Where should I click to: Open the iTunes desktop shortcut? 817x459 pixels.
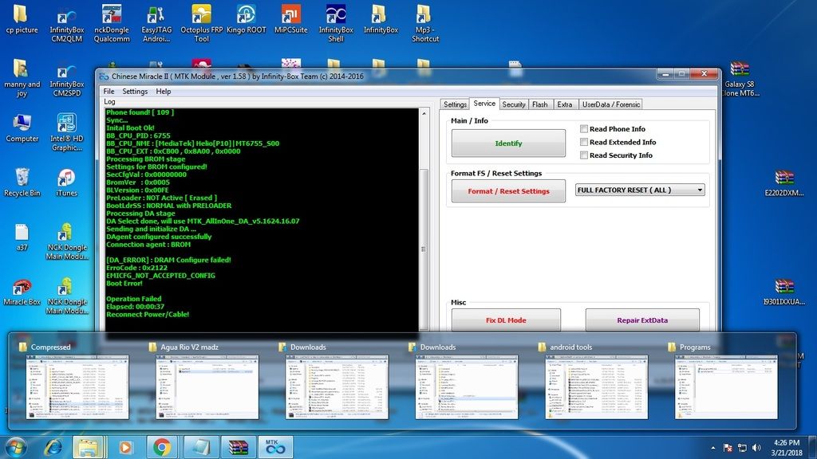pos(67,177)
